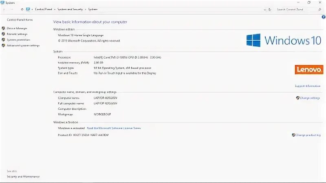The height and width of the screenshot is (183, 326).
Task: Open Change settings for computer name
Action: [310, 98]
